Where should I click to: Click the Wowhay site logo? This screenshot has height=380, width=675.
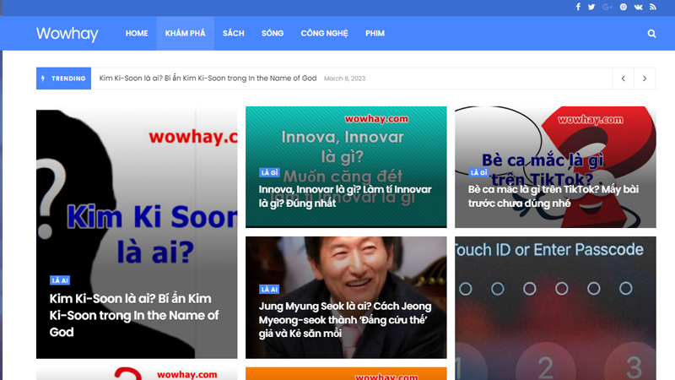pyautogui.click(x=67, y=34)
